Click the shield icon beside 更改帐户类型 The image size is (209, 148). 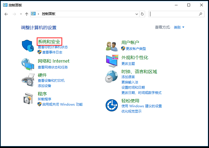click(x=123, y=49)
